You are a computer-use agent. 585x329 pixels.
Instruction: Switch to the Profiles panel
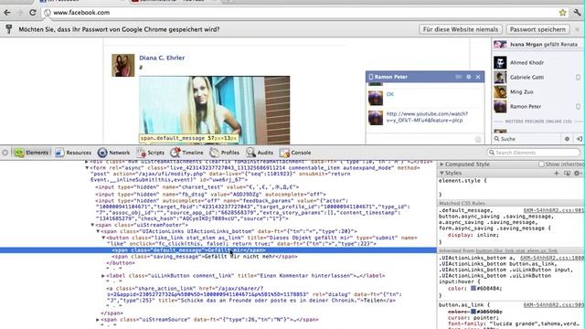(x=225, y=153)
